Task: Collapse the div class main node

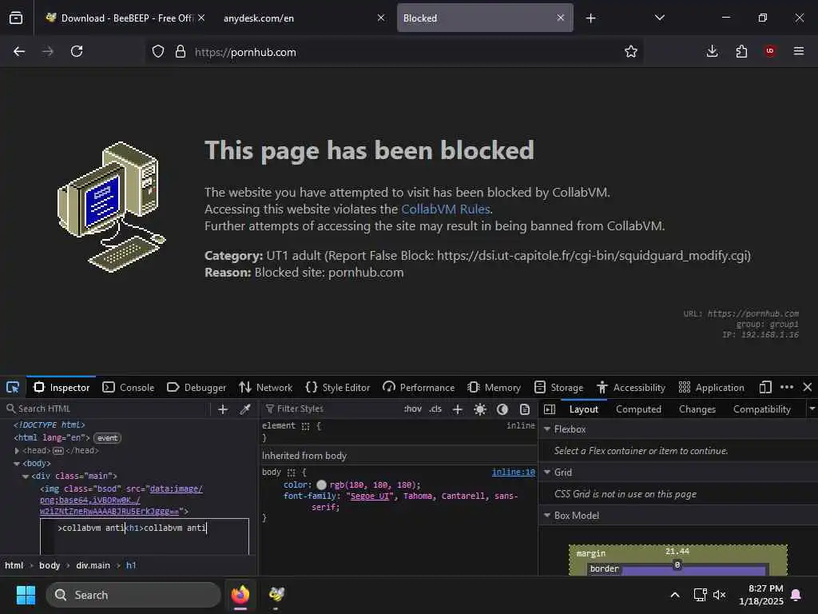Action: (26, 476)
